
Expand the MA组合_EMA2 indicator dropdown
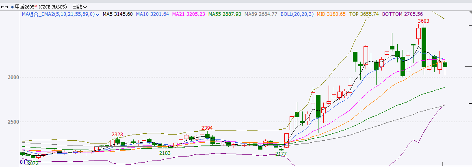click(97, 14)
